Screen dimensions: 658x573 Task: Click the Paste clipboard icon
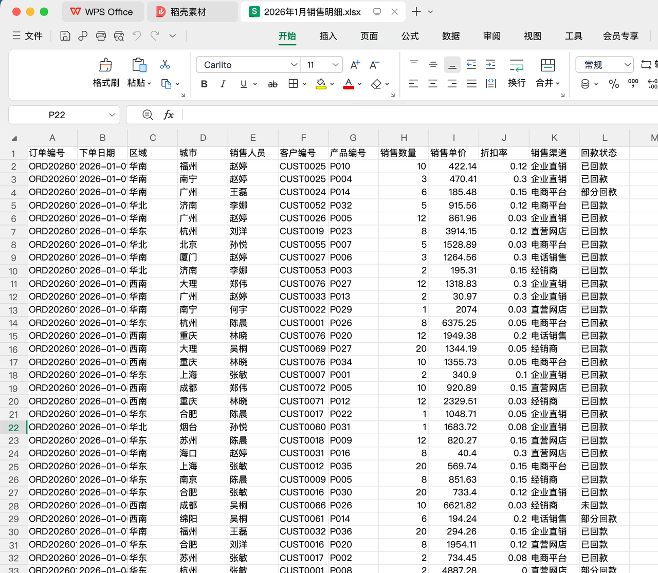coord(139,65)
